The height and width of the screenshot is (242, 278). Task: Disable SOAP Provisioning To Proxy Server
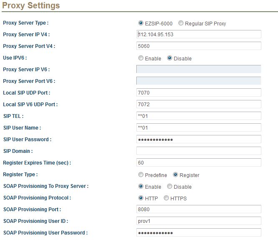pyautogui.click(x=170, y=186)
